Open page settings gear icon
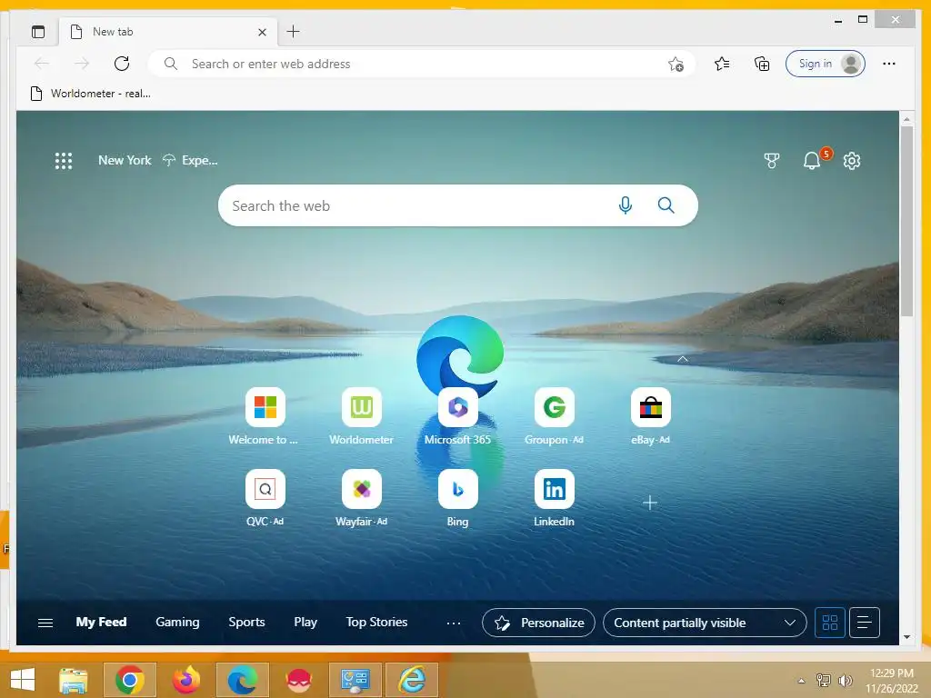Screen dimensions: 931x698 coord(852,161)
